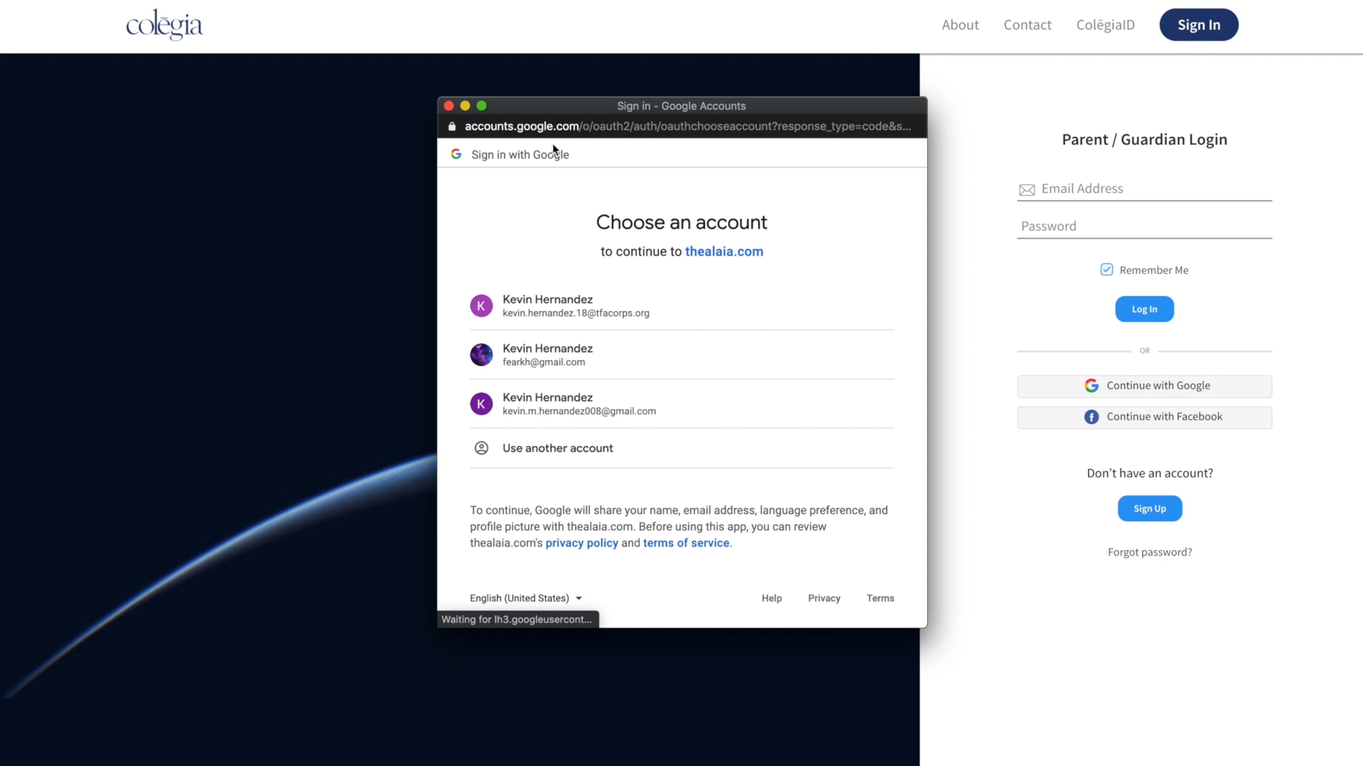Click the envelope icon in Email Address field
This screenshot has width=1363, height=766.
[1027, 190]
